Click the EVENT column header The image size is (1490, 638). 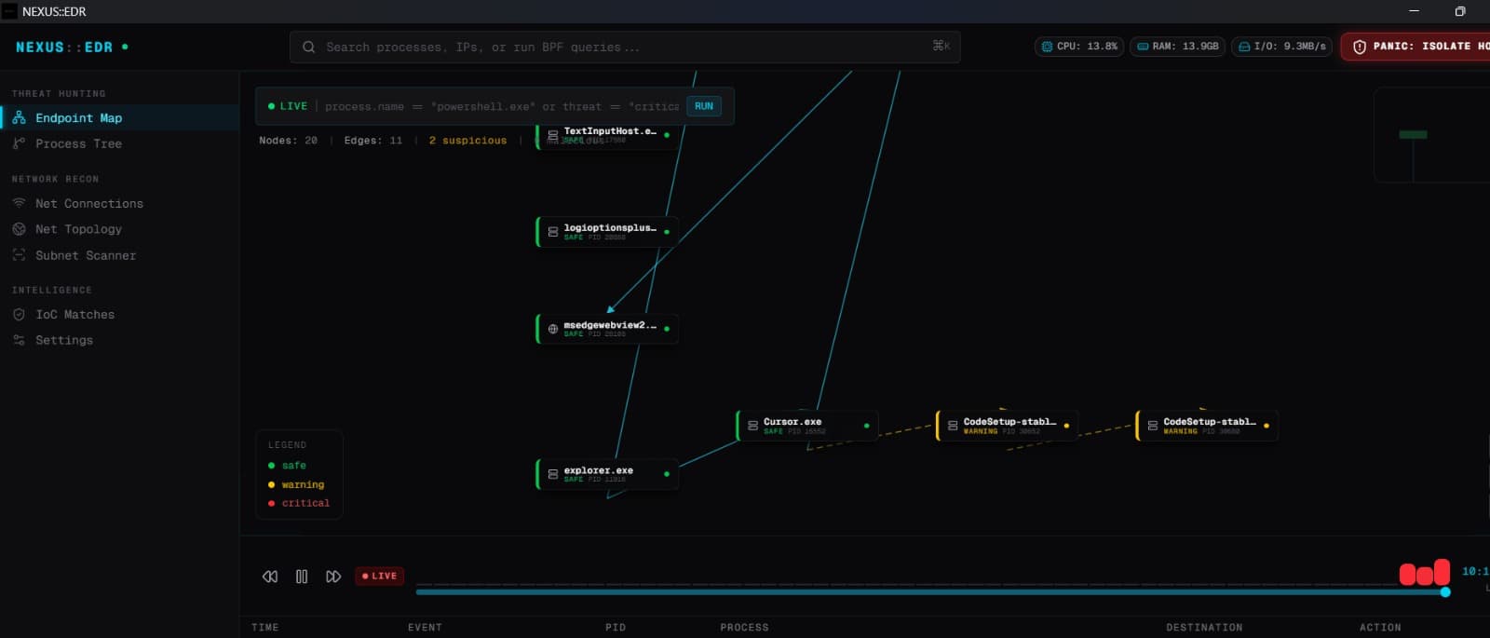(x=425, y=628)
